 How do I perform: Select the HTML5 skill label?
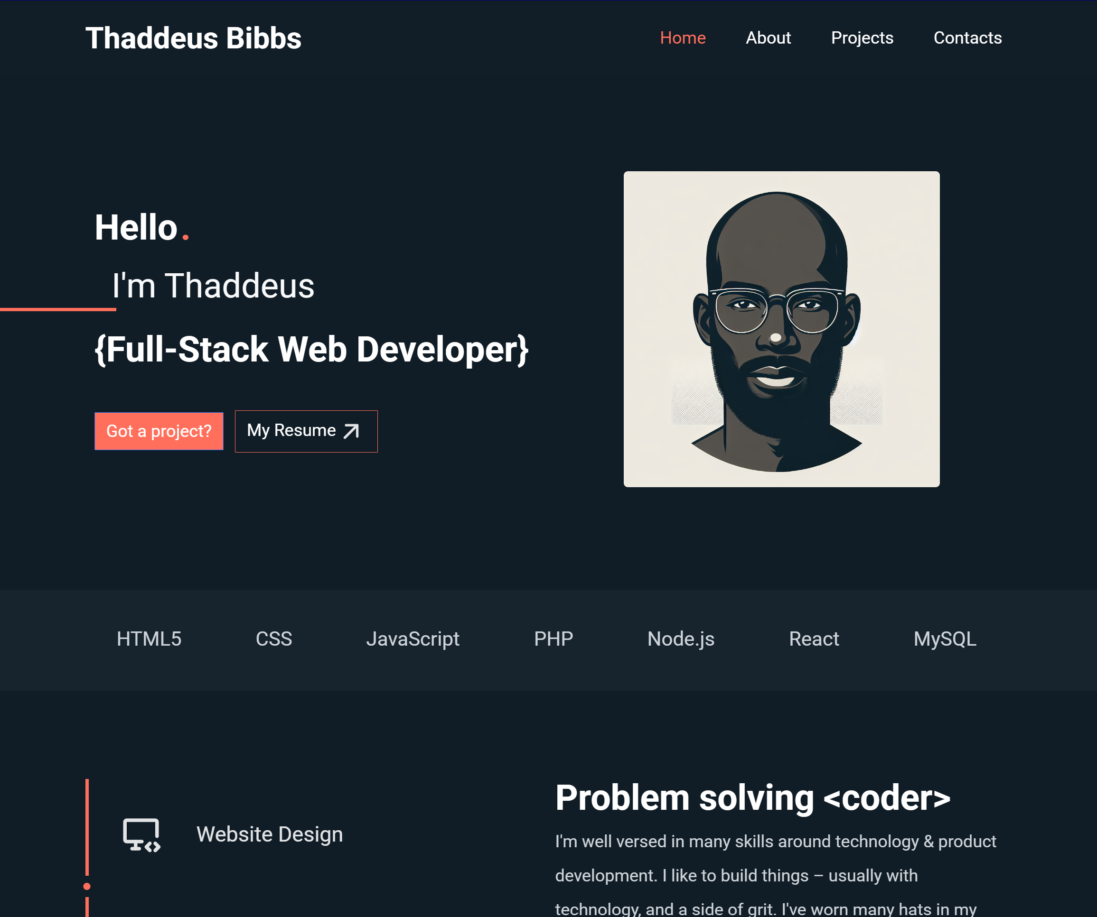[x=149, y=639]
